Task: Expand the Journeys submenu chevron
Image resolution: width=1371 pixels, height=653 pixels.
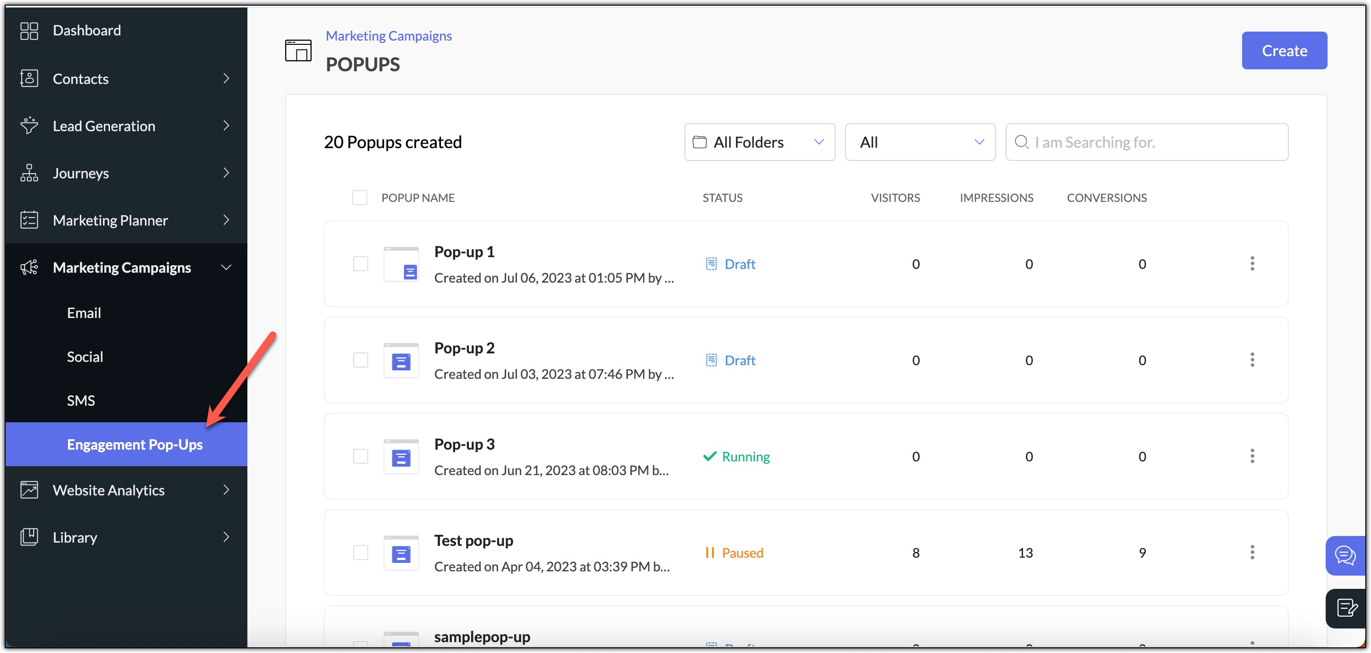Action: (x=227, y=173)
